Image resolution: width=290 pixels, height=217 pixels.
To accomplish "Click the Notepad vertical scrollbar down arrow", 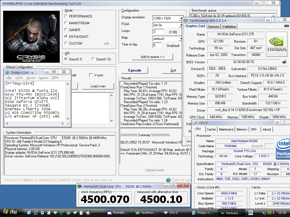I will (68, 119).
